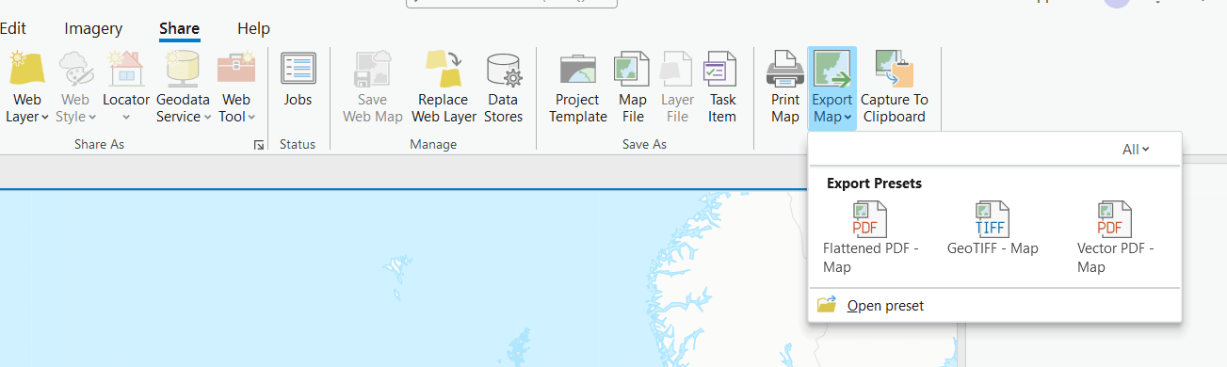
Task: Select the Share ribbon tab
Action: coord(179,28)
